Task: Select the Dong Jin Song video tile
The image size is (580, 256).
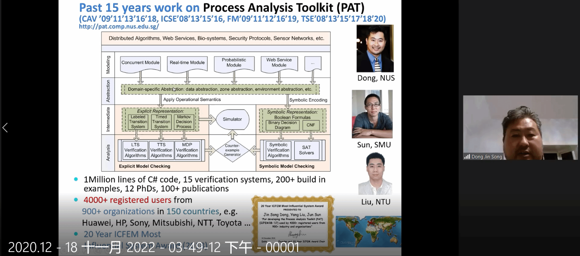Action: 520,127
